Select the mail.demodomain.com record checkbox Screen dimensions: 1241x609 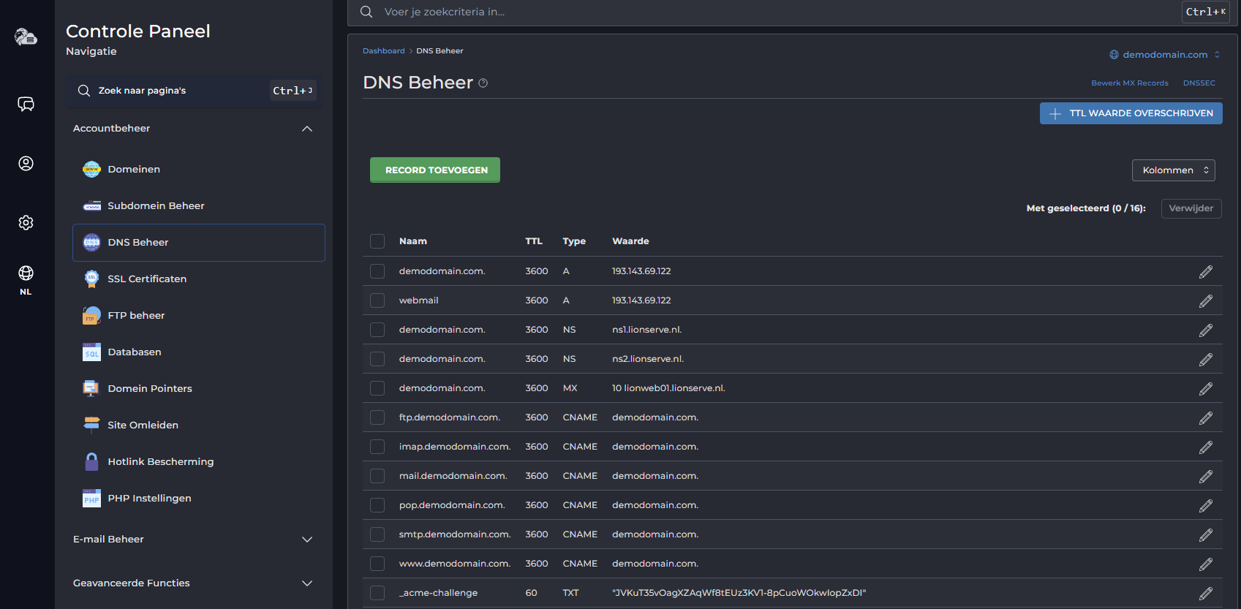tap(377, 476)
